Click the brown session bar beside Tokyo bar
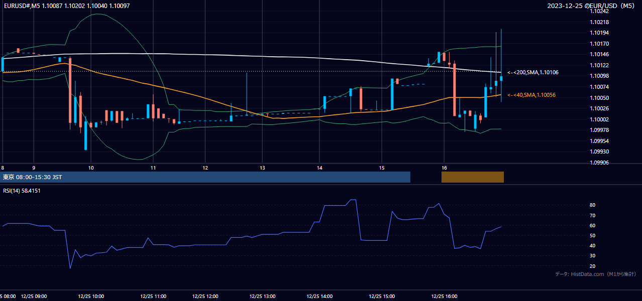642x301 pixels. [473, 177]
